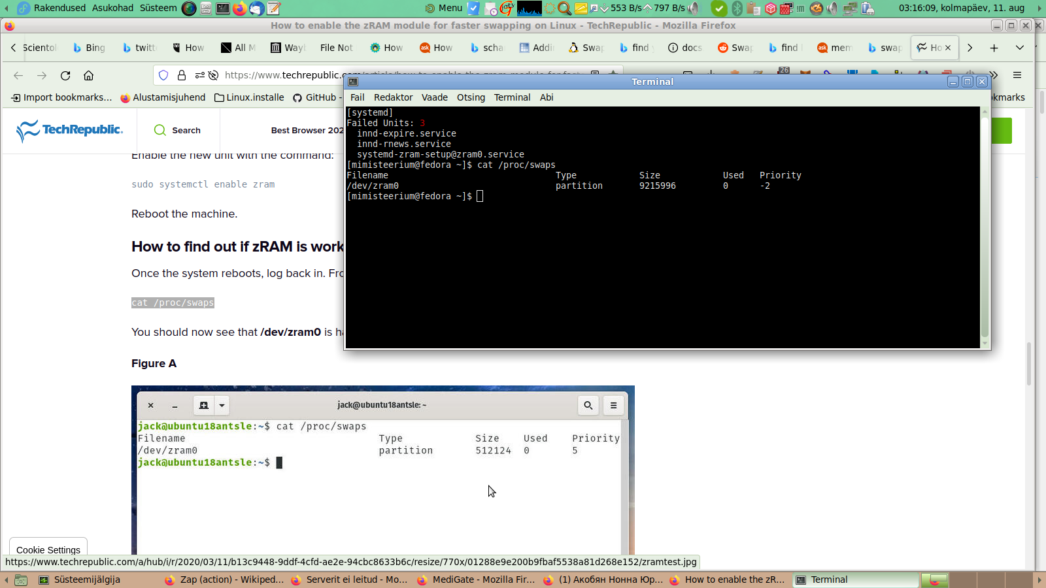The width and height of the screenshot is (1046, 588).
Task: Open the Otsing menu in Terminal
Action: coord(471,97)
